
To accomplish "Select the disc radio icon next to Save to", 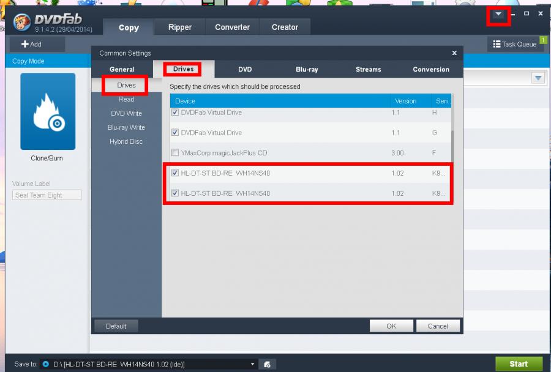I will tap(46, 364).
